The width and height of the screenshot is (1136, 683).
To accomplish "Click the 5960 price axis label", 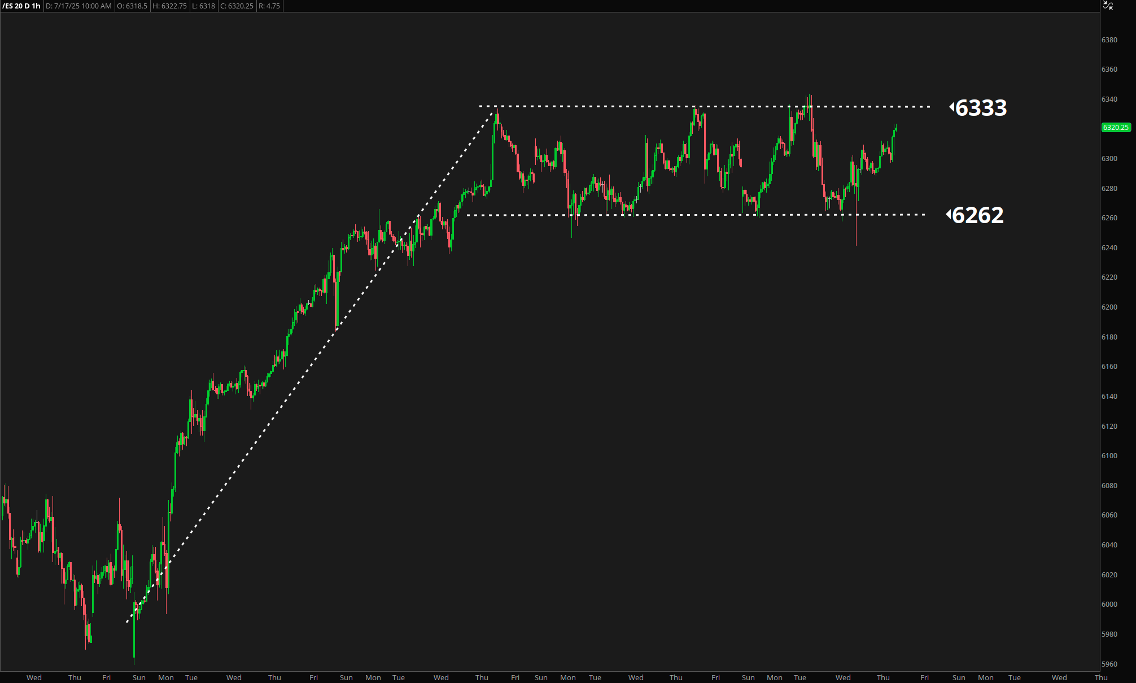I will coord(1109,664).
